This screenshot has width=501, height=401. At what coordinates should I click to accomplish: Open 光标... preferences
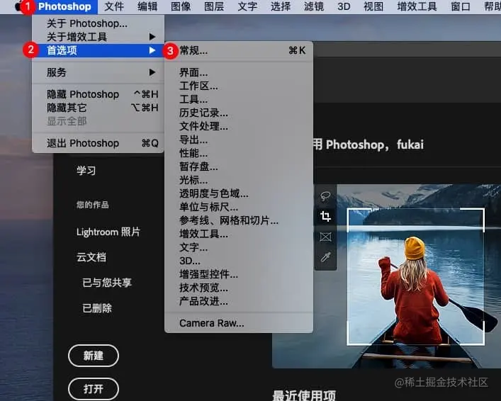tap(239, 180)
